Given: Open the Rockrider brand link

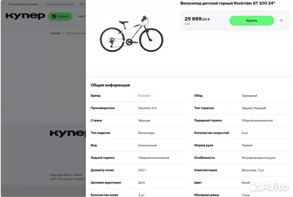Looking at the screenshot, I should [x=144, y=96].
